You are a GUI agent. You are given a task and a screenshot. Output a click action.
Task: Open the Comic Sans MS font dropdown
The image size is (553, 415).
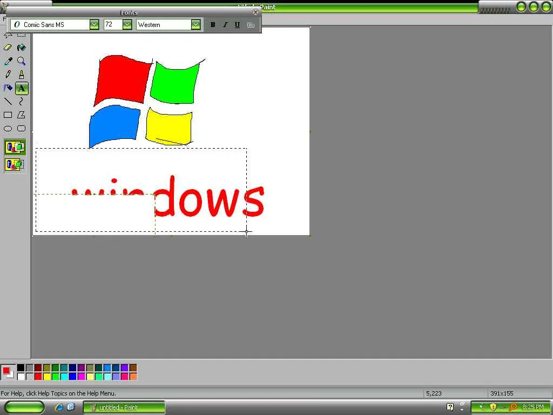click(94, 25)
